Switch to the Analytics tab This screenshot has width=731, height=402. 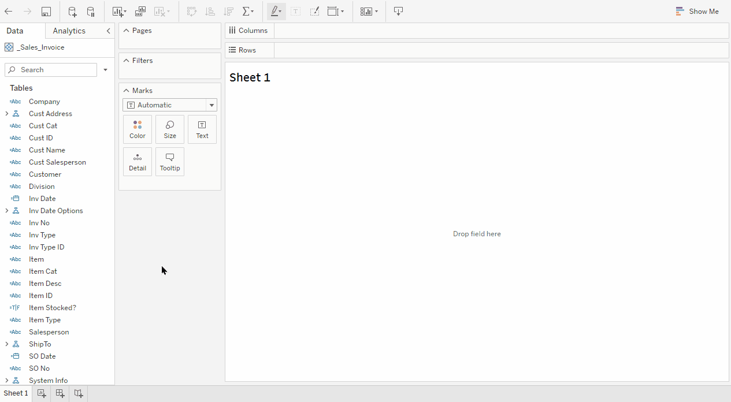69,31
